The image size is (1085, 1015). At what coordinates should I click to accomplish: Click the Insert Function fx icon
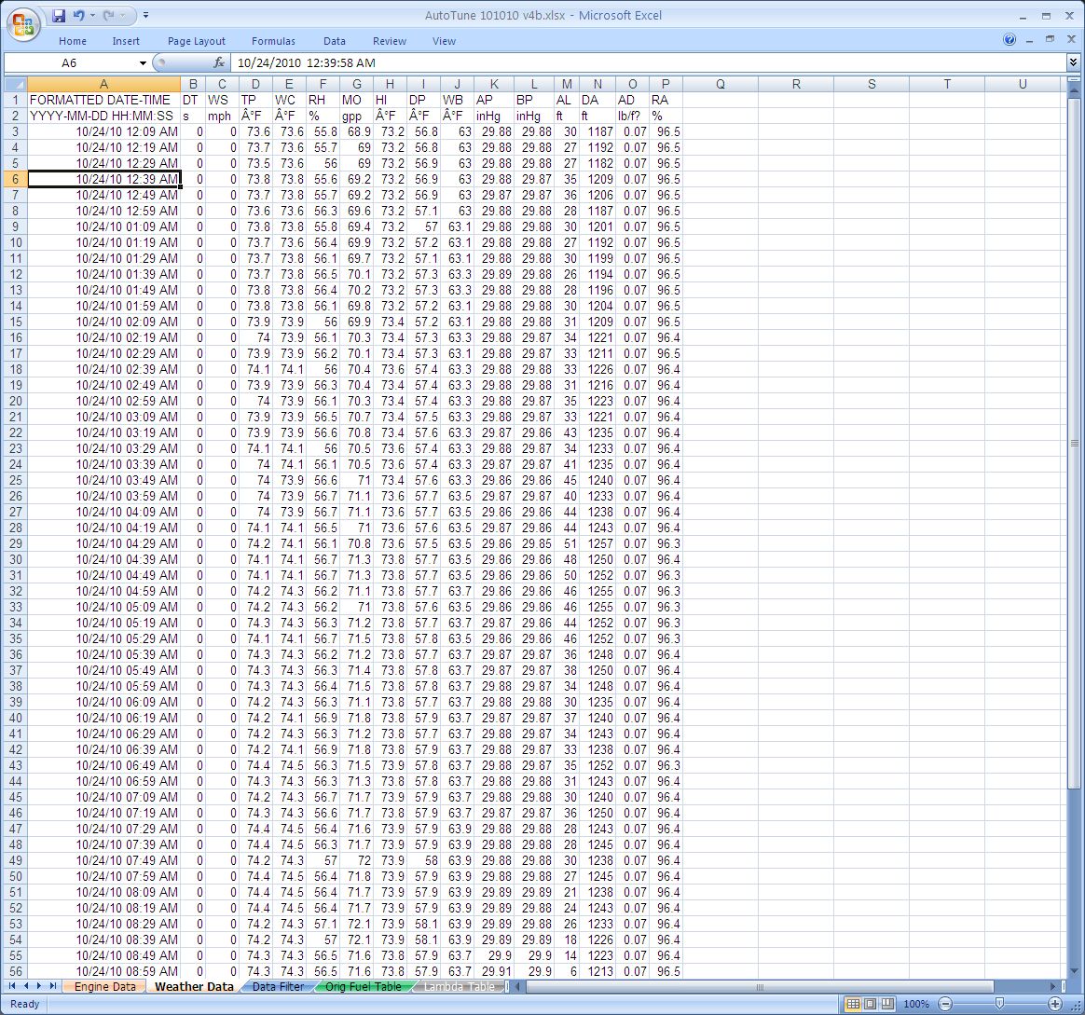click(219, 62)
